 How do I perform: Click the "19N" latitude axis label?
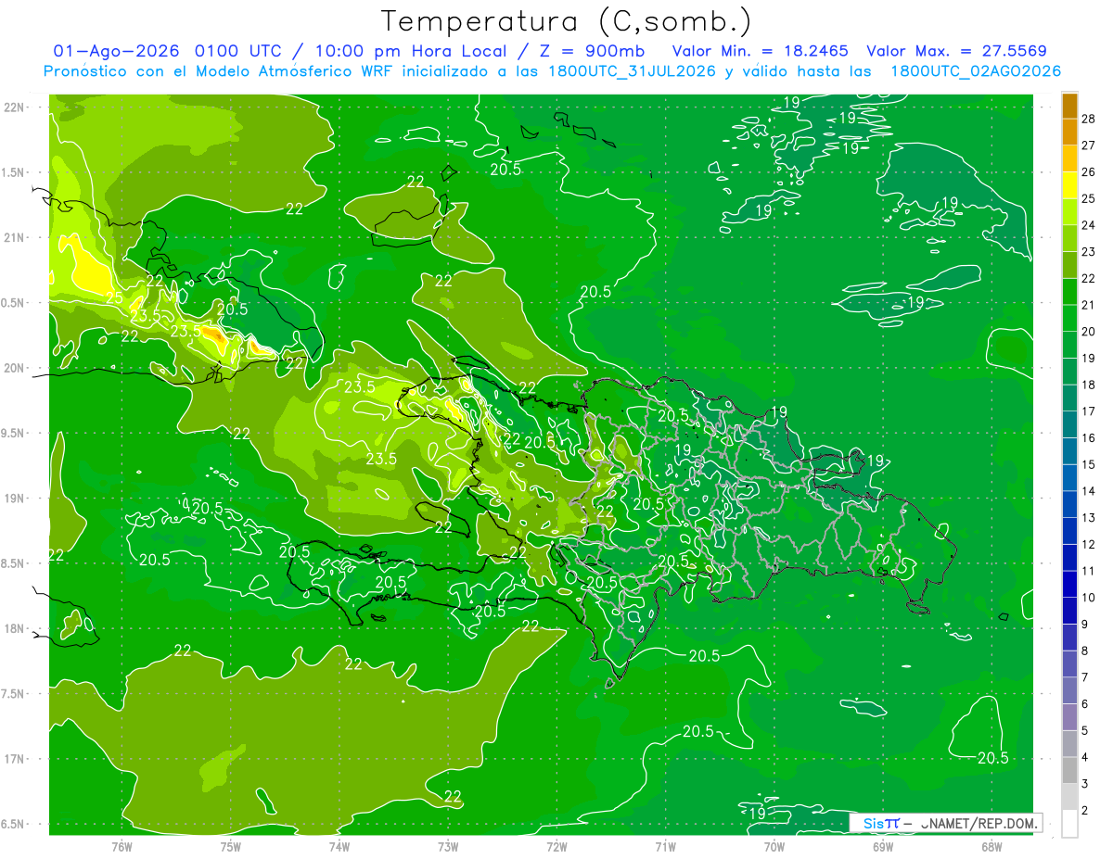tap(14, 499)
